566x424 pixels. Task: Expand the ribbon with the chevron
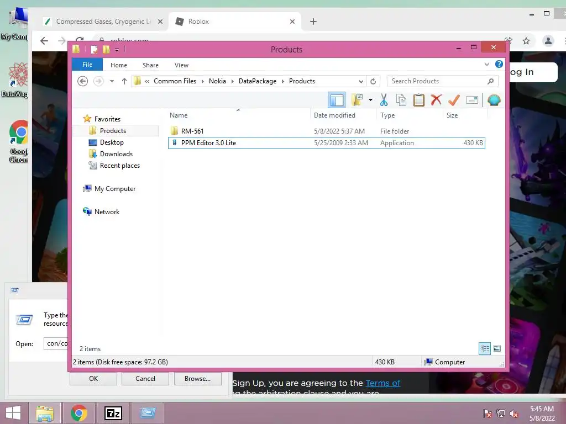click(x=486, y=65)
